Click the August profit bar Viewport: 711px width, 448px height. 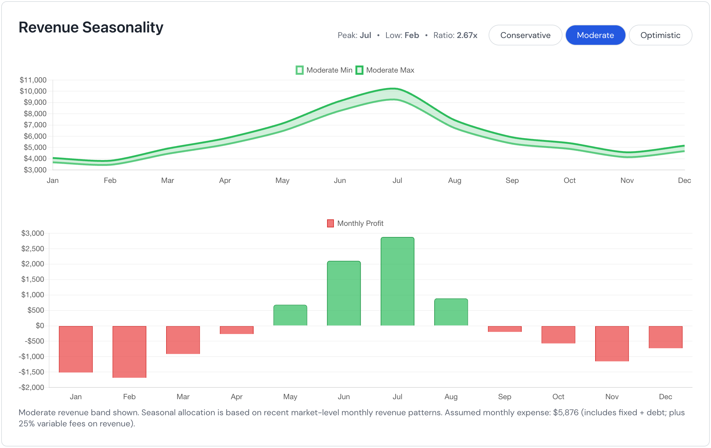click(x=451, y=312)
